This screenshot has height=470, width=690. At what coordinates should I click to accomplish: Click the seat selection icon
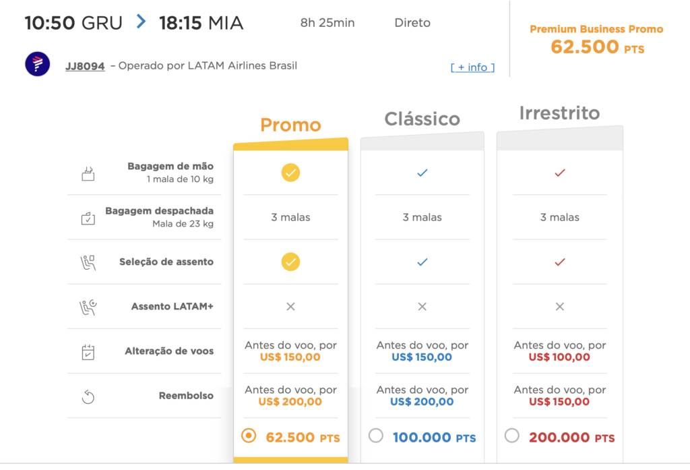pyautogui.click(x=88, y=262)
